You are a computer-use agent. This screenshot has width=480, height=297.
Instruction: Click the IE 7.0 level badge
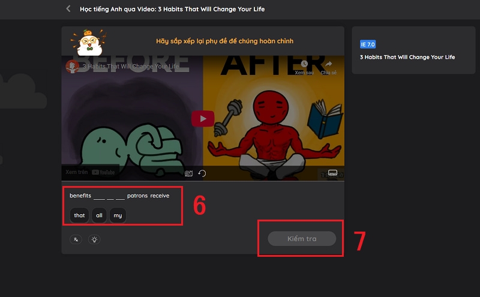click(368, 44)
